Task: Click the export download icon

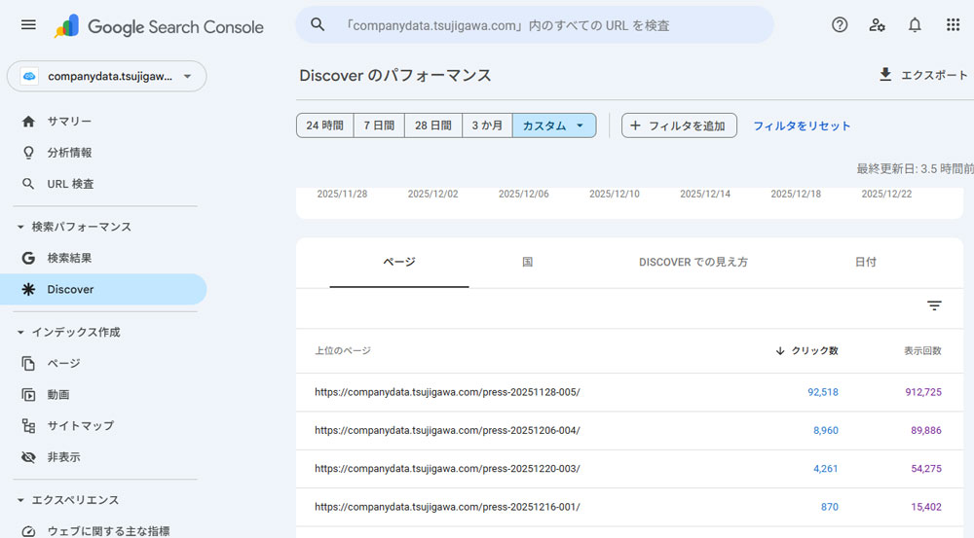Action: (885, 75)
